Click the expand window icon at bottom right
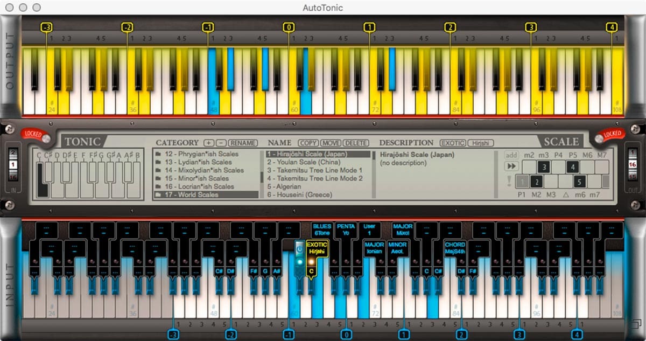Image resolution: width=646 pixels, height=341 pixels. click(636, 325)
